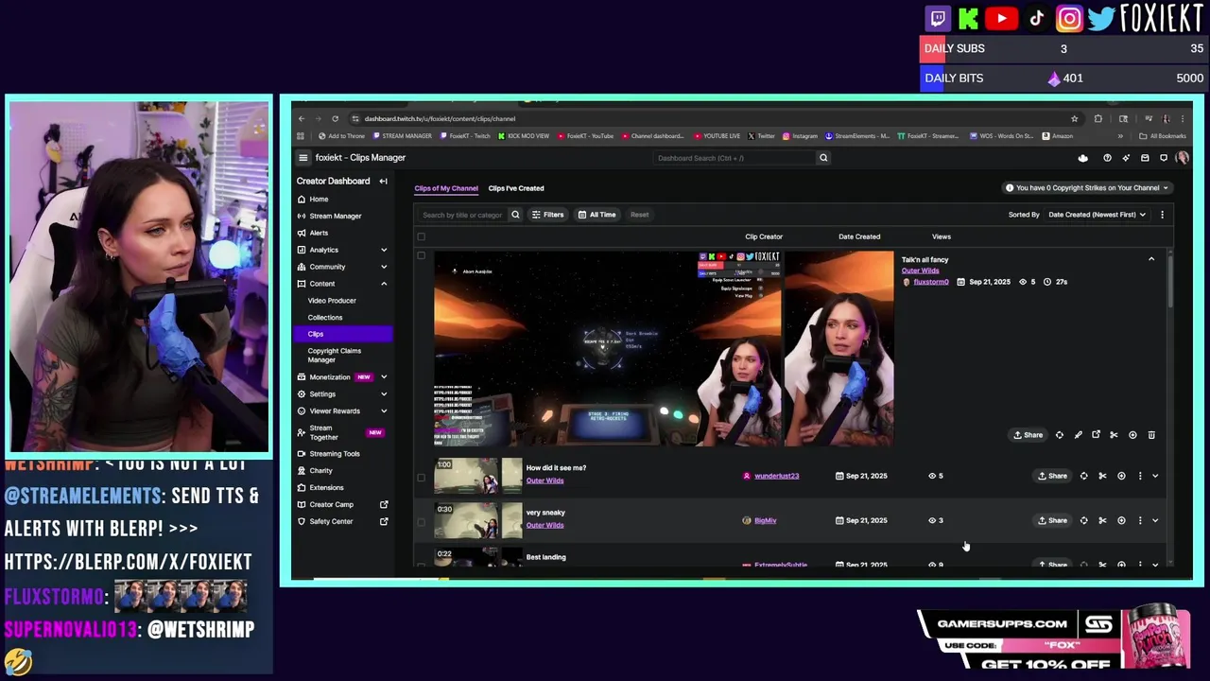
Task: Open the STREAM MANAGER bookmark
Action: [402, 136]
